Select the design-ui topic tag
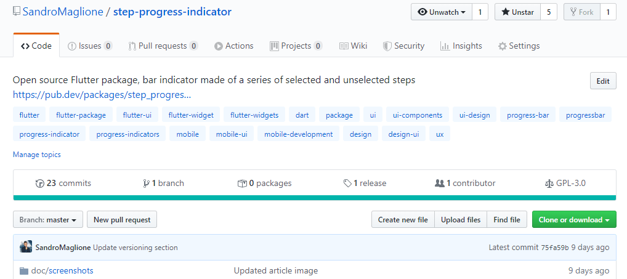The width and height of the screenshot is (627, 279). 403,134
